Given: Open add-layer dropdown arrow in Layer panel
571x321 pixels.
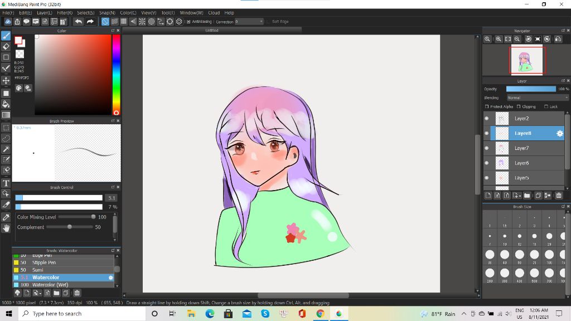Looking at the screenshot, I should click(x=517, y=196).
